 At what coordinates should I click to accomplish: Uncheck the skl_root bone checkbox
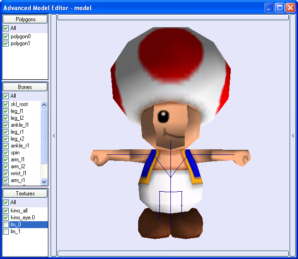coord(6,104)
